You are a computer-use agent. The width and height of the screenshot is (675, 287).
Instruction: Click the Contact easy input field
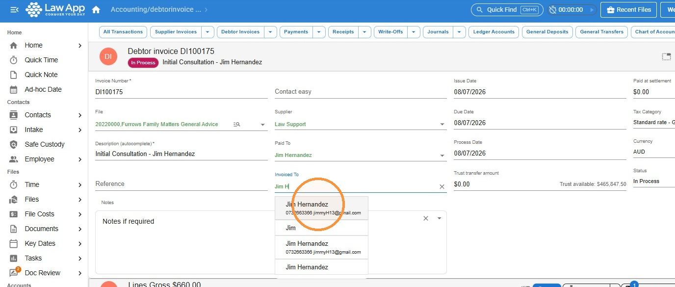[x=361, y=92]
